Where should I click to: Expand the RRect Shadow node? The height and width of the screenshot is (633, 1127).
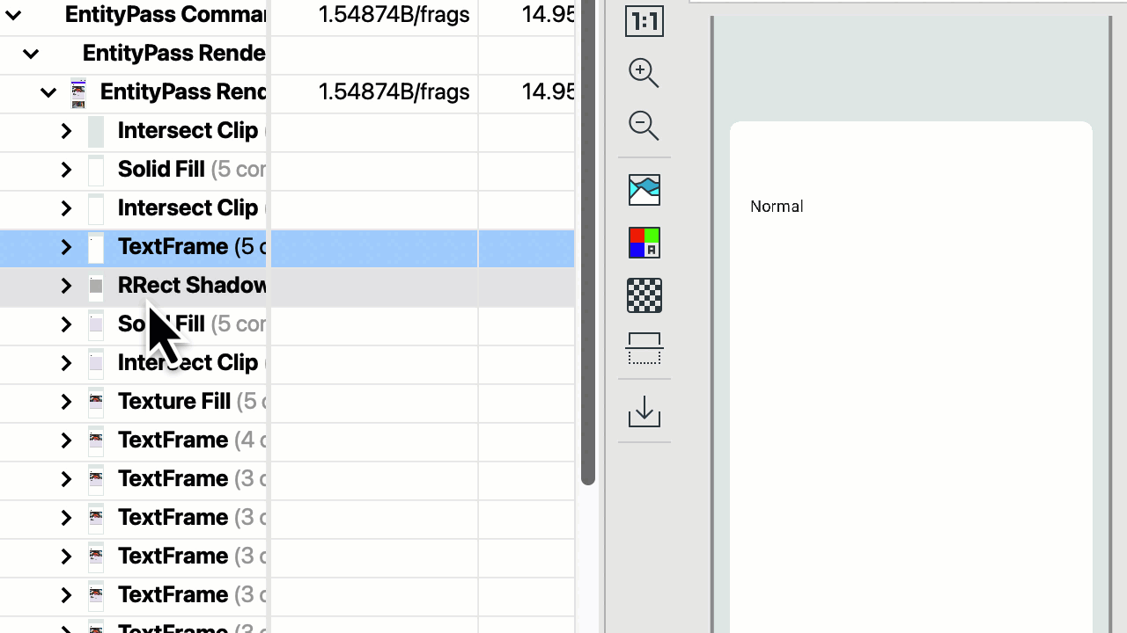(66, 286)
